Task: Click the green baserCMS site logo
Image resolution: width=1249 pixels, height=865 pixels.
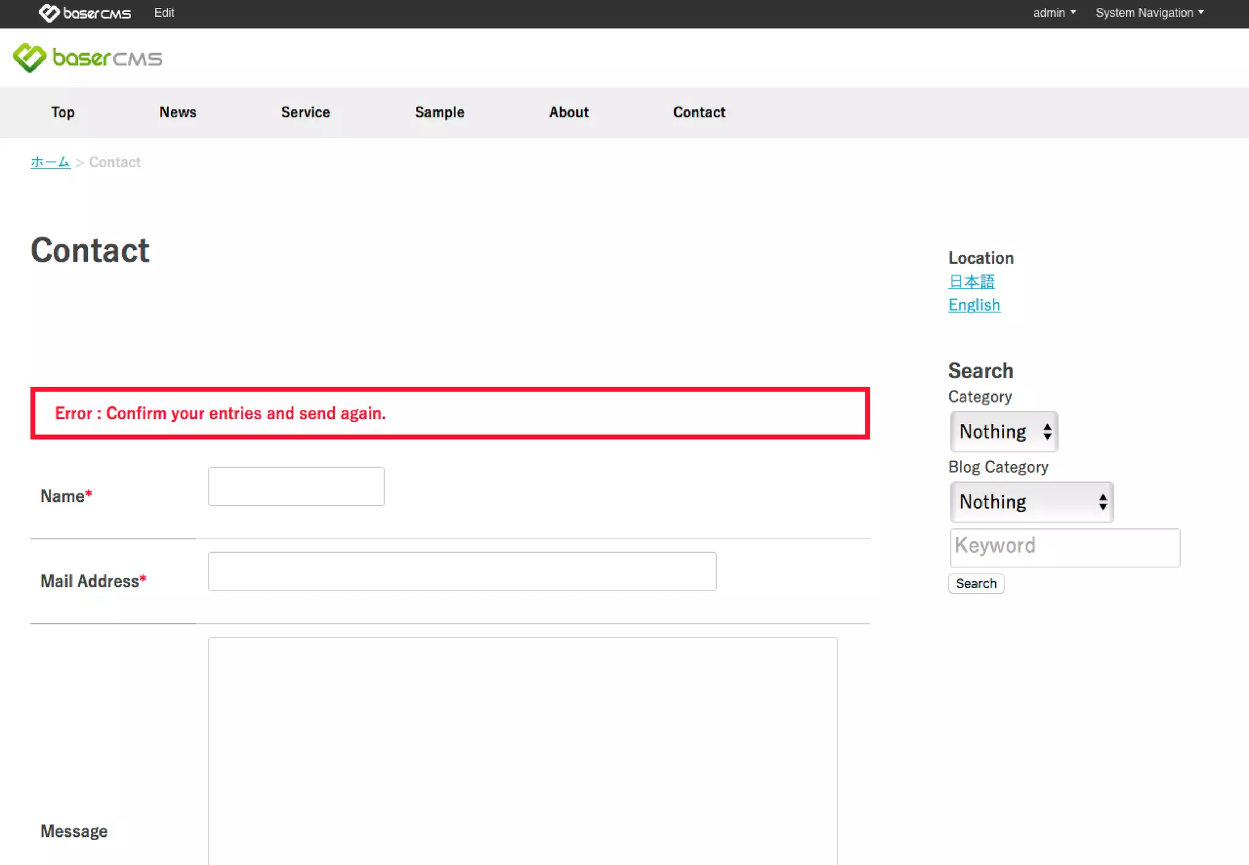Action: [x=88, y=58]
